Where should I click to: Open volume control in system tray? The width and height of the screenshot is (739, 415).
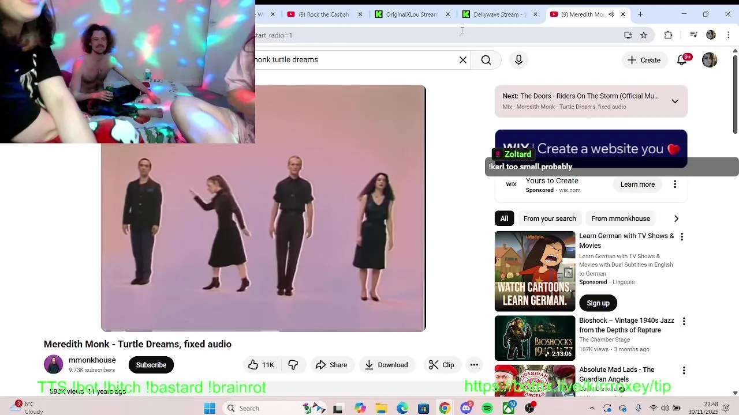665,408
